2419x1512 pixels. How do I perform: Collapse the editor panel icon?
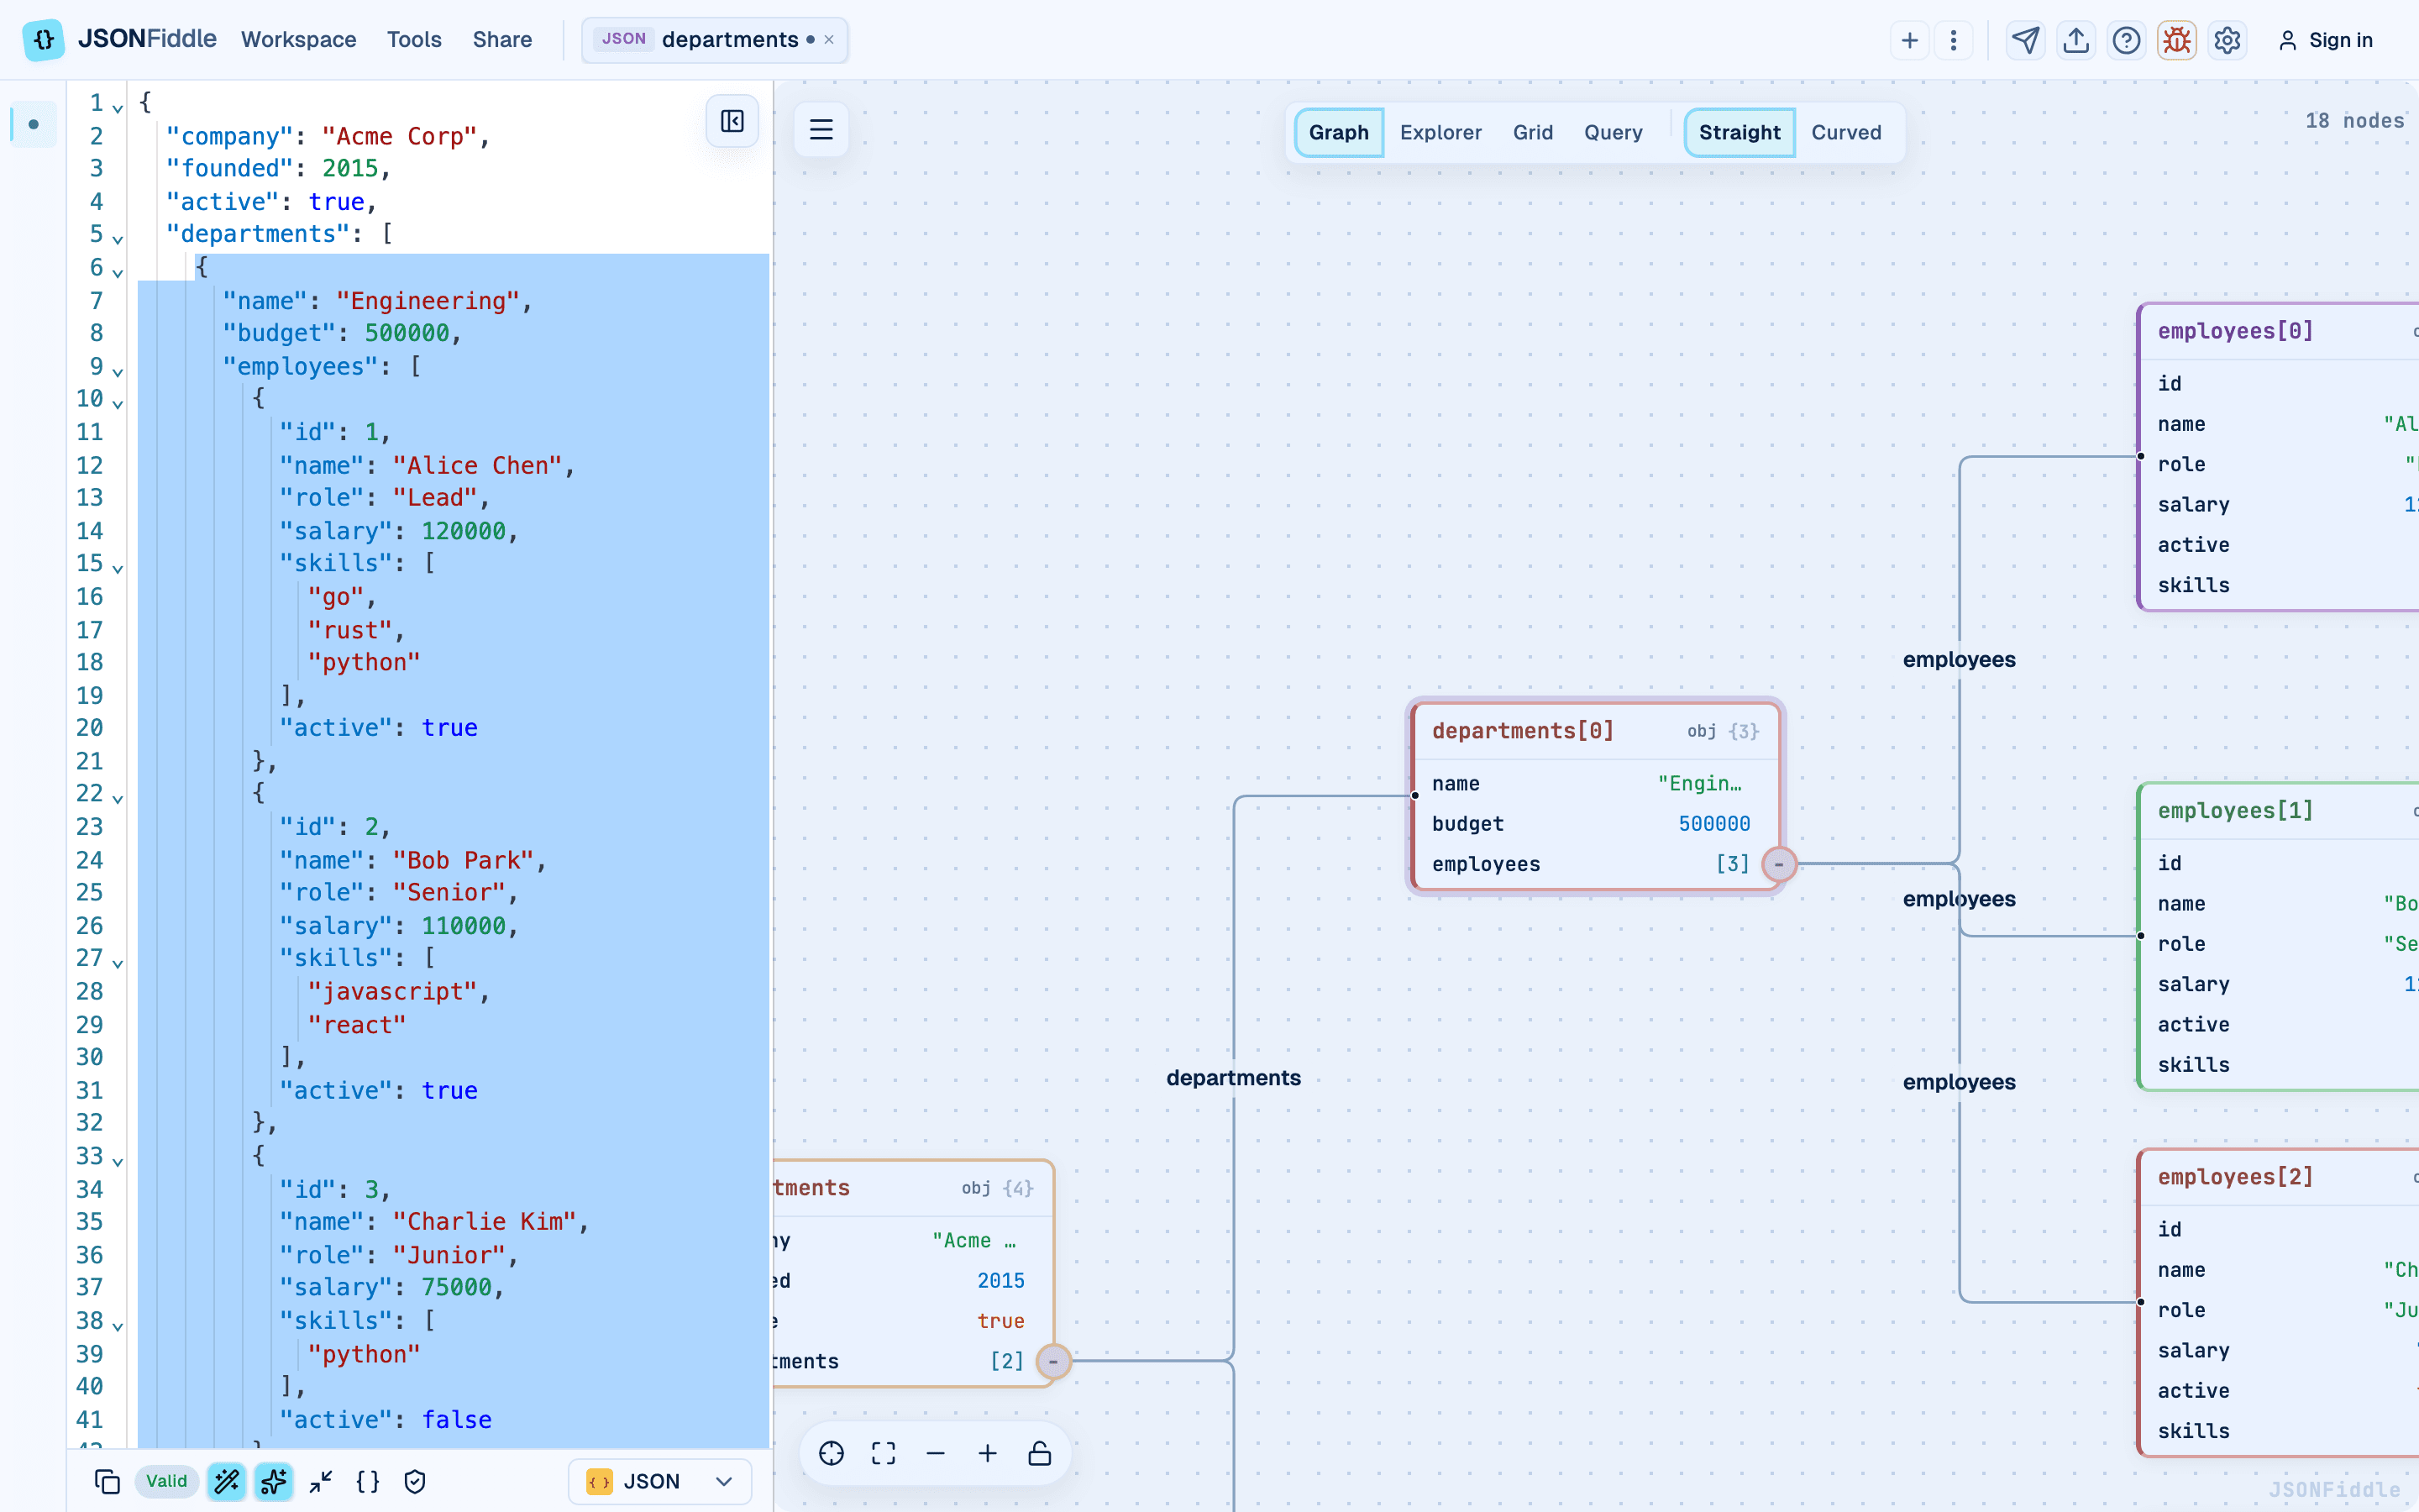coord(732,121)
